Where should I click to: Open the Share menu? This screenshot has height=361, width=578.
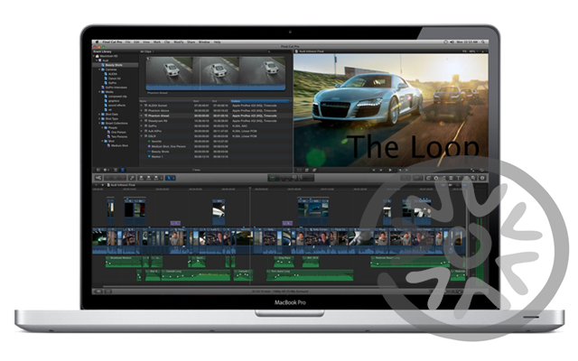click(191, 42)
